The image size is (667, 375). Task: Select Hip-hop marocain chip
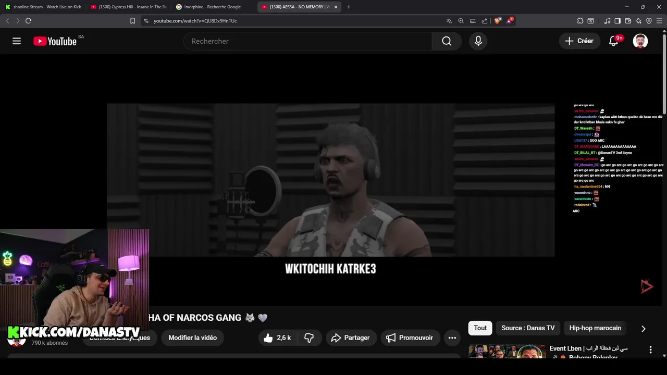(595, 328)
